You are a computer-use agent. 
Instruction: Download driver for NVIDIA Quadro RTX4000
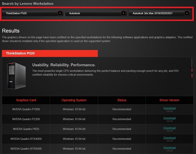[x=169, y=138]
